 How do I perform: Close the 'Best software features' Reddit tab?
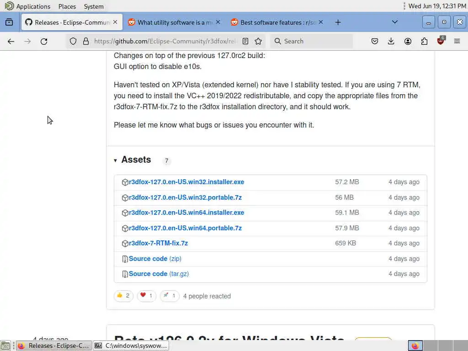coord(321,22)
